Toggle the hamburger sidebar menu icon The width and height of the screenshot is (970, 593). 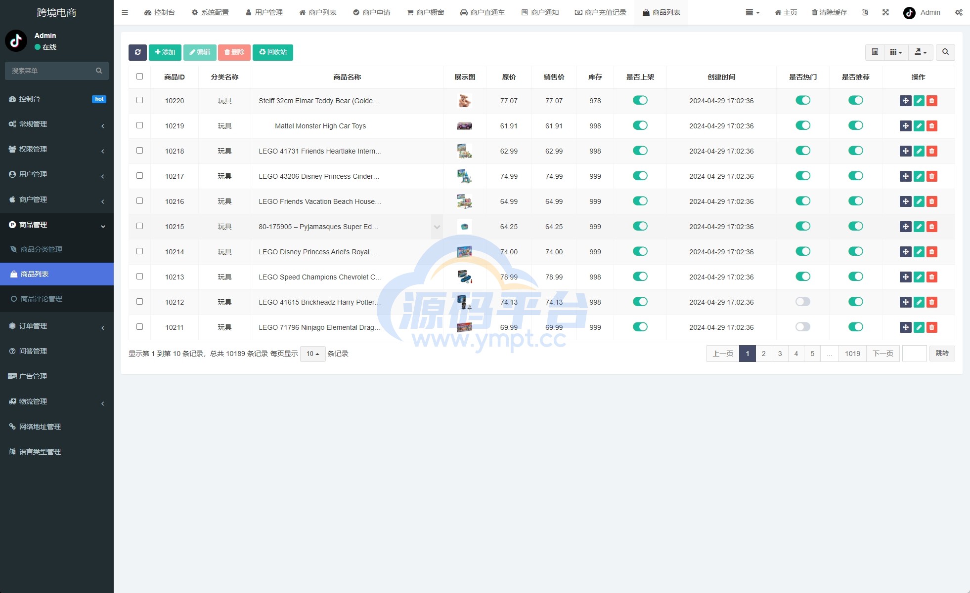click(125, 12)
